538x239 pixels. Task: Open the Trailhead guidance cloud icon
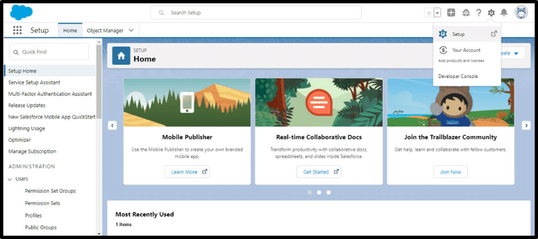point(465,13)
